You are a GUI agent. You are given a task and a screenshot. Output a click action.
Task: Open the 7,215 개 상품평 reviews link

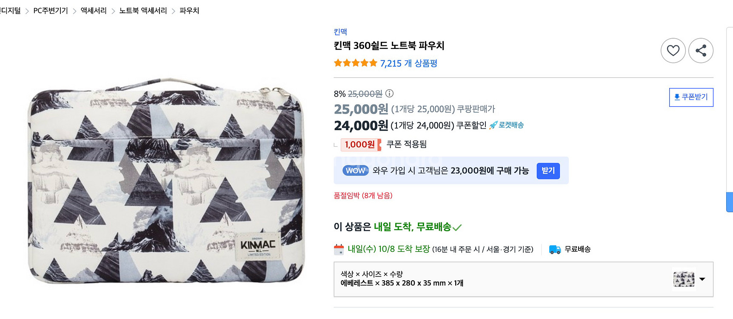tap(408, 63)
